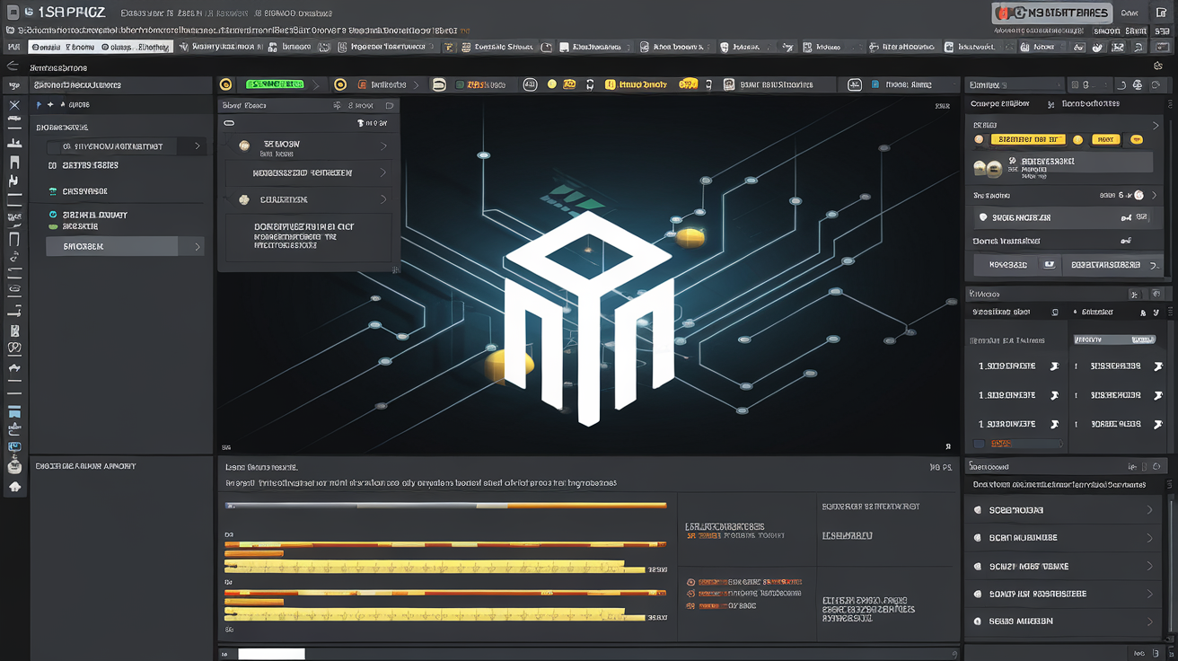Click the home icon at bottom of left sidebar
Screen dimensions: 1178x661
coord(14,486)
